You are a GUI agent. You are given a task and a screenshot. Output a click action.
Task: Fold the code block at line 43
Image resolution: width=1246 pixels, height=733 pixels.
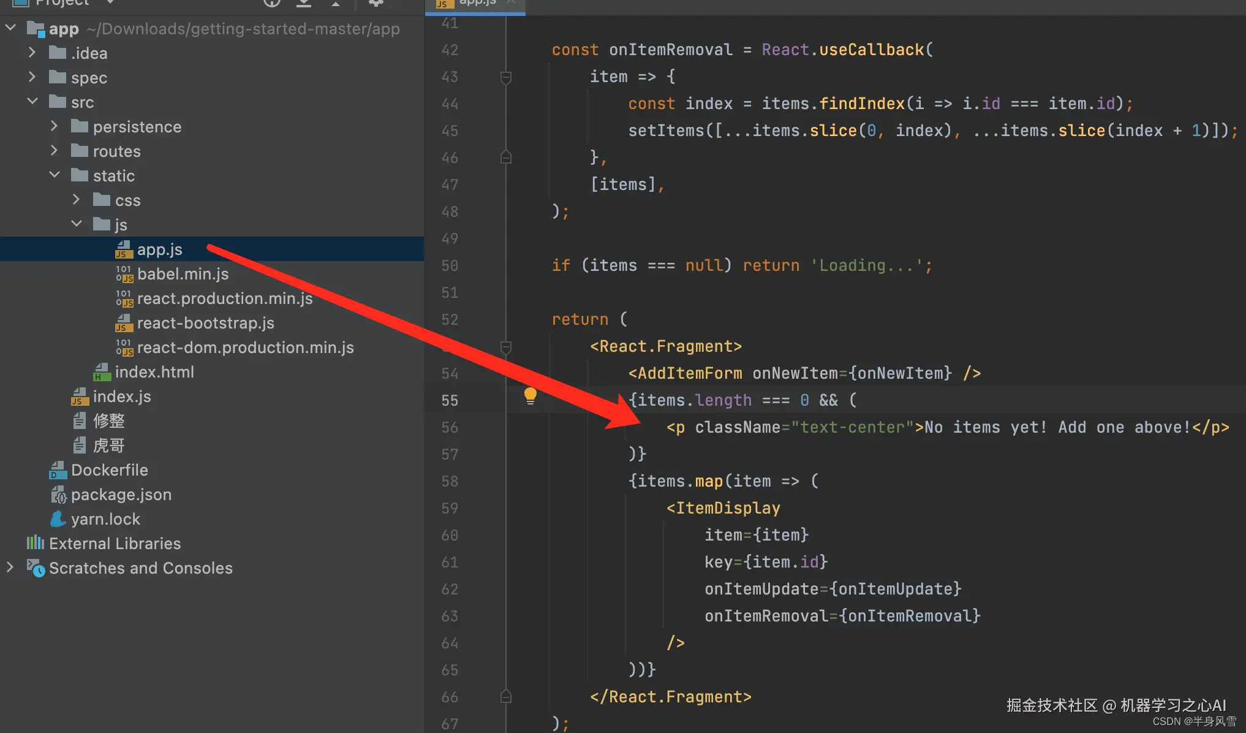point(506,77)
